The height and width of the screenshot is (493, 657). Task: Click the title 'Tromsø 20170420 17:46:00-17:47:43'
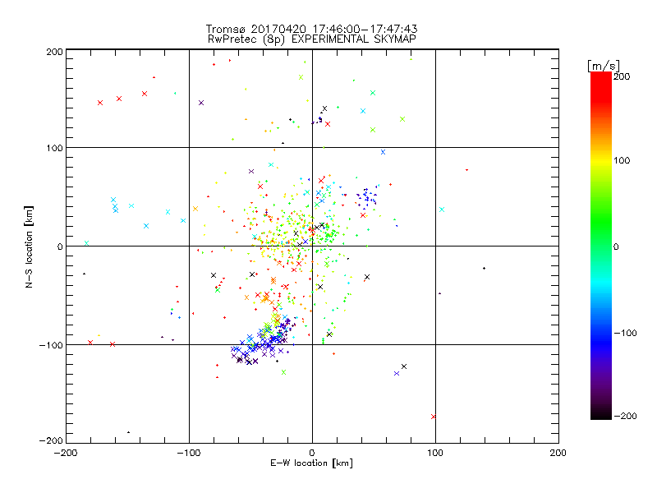tap(311, 29)
